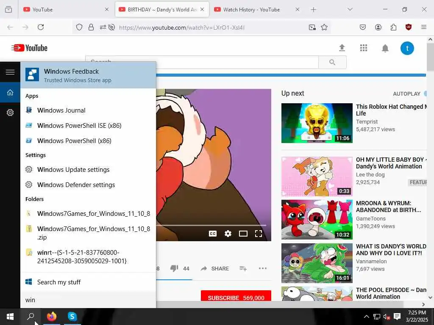The width and height of the screenshot is (434, 325).
Task: Open the site padlock information
Action: click(91, 27)
